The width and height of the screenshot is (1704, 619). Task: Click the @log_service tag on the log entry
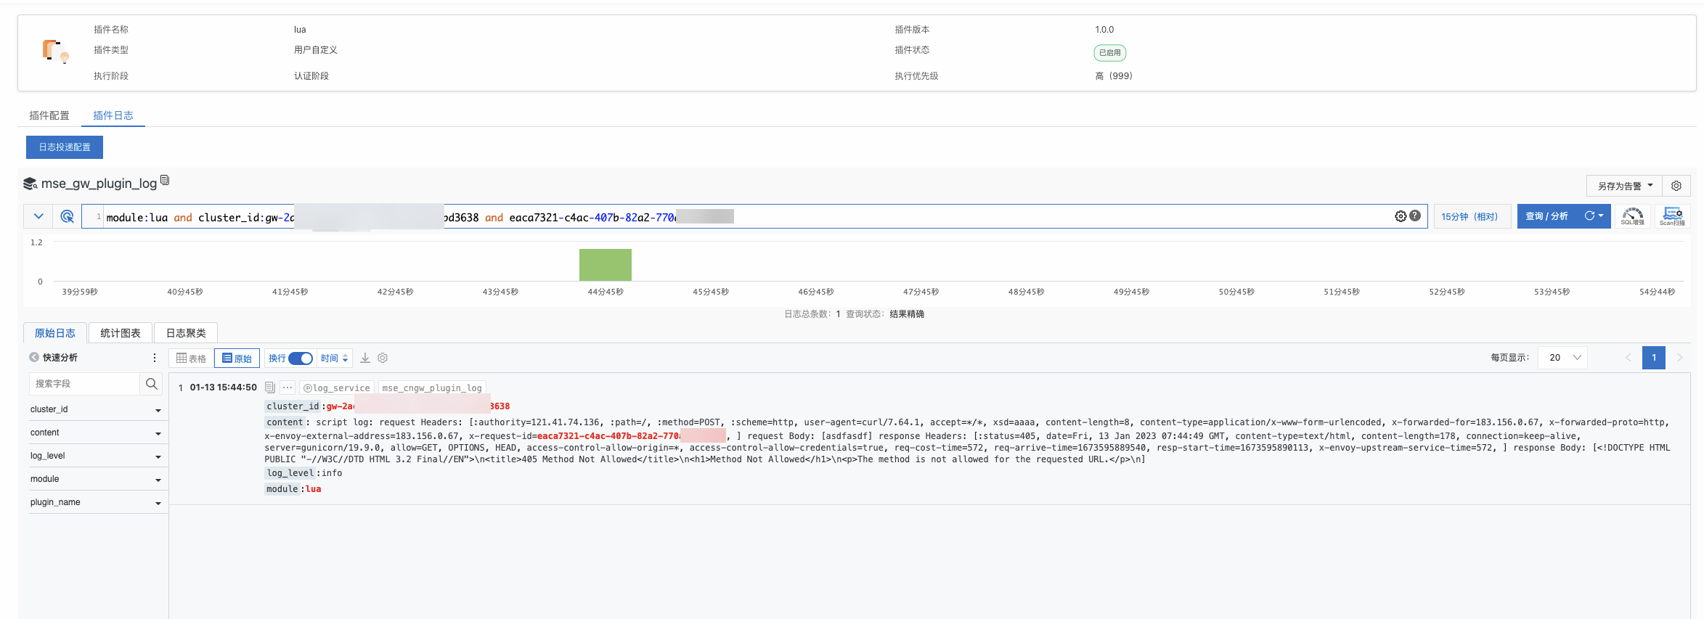pyautogui.click(x=337, y=388)
